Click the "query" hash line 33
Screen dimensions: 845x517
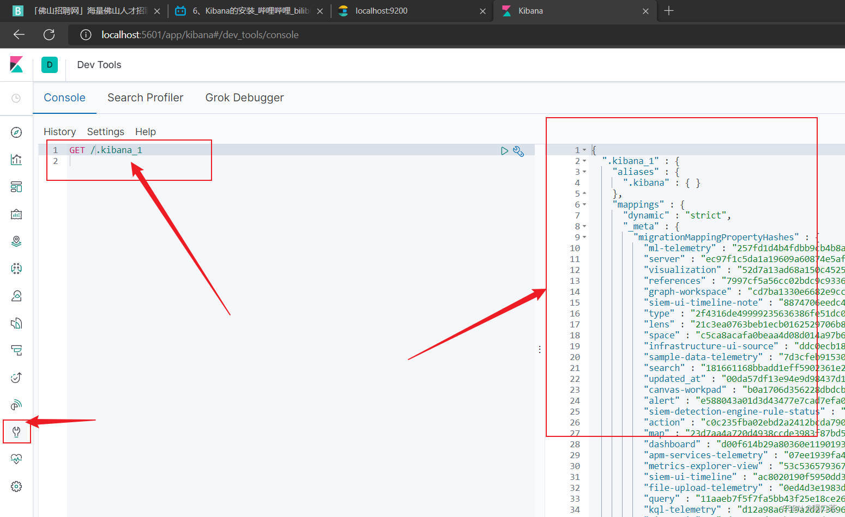point(744,498)
